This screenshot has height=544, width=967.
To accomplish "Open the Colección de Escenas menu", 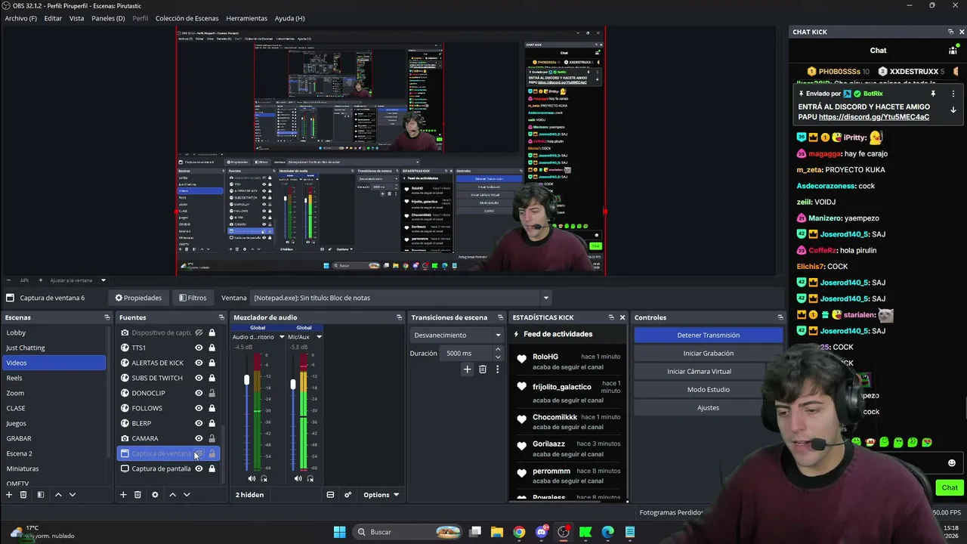I will 187,18.
